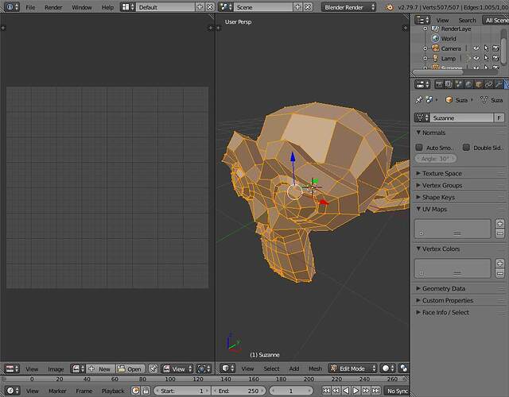Click New in the UV image editor

pyautogui.click(x=101, y=368)
